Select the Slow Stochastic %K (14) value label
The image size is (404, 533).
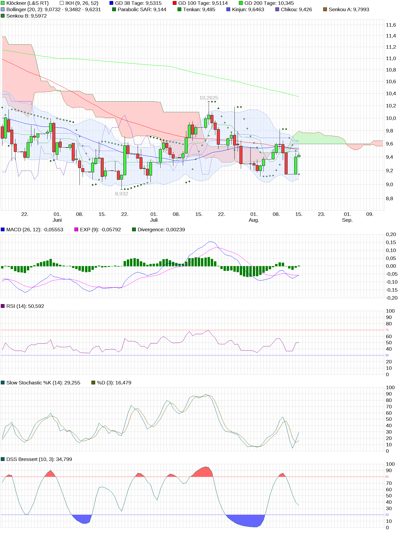(43, 383)
